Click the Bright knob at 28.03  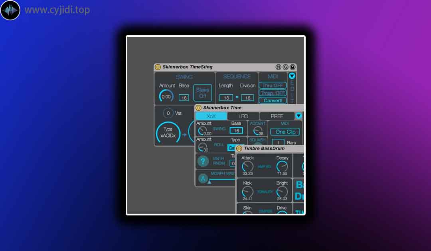pos(282,191)
